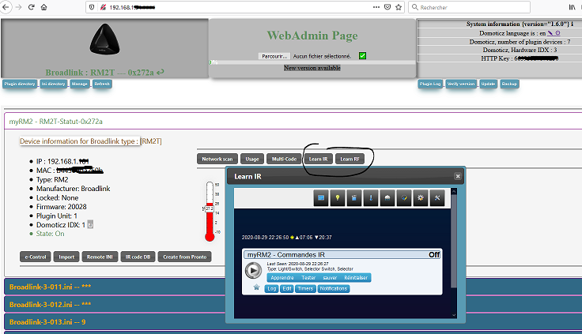
Task: Open the Domoticz scenes clapperboard icon
Action: tap(354, 198)
